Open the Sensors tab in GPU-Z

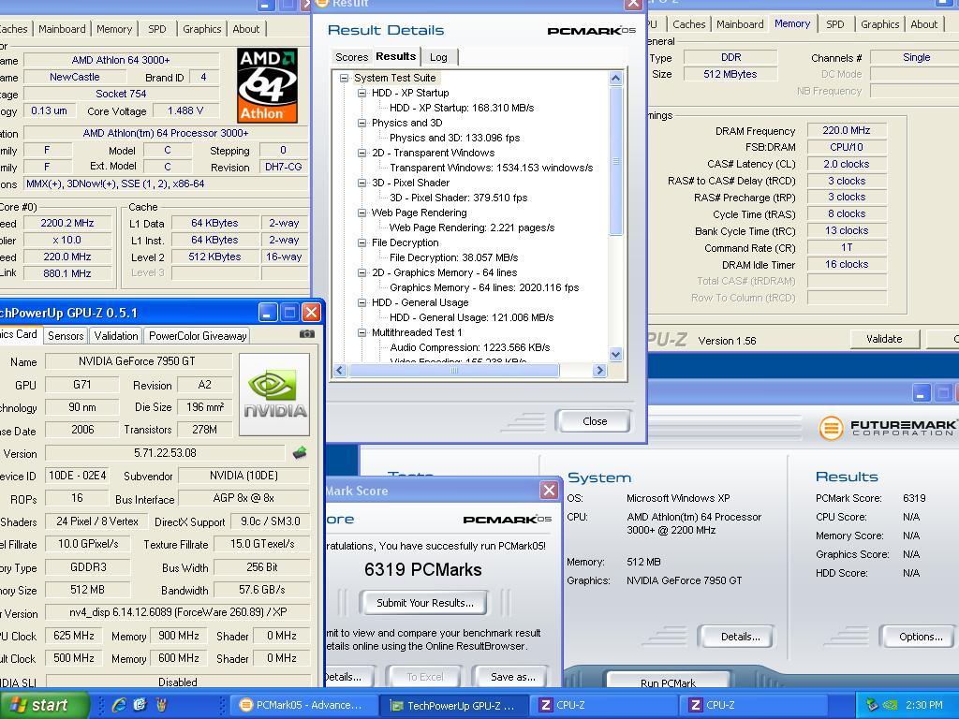[66, 336]
